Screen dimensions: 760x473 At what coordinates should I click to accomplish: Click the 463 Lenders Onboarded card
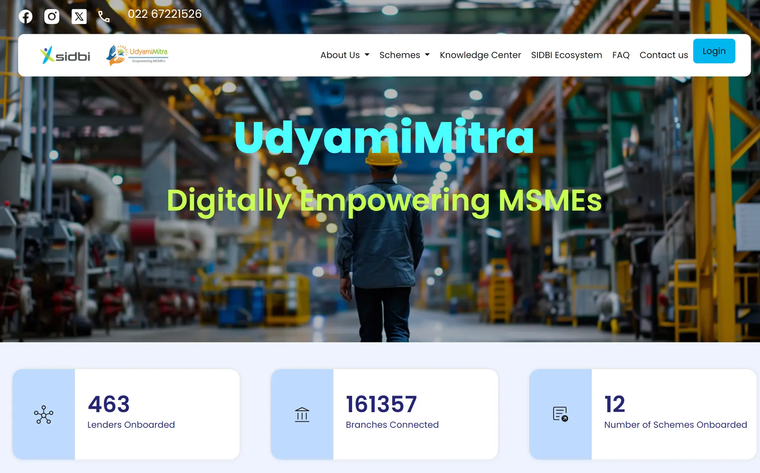157,414
